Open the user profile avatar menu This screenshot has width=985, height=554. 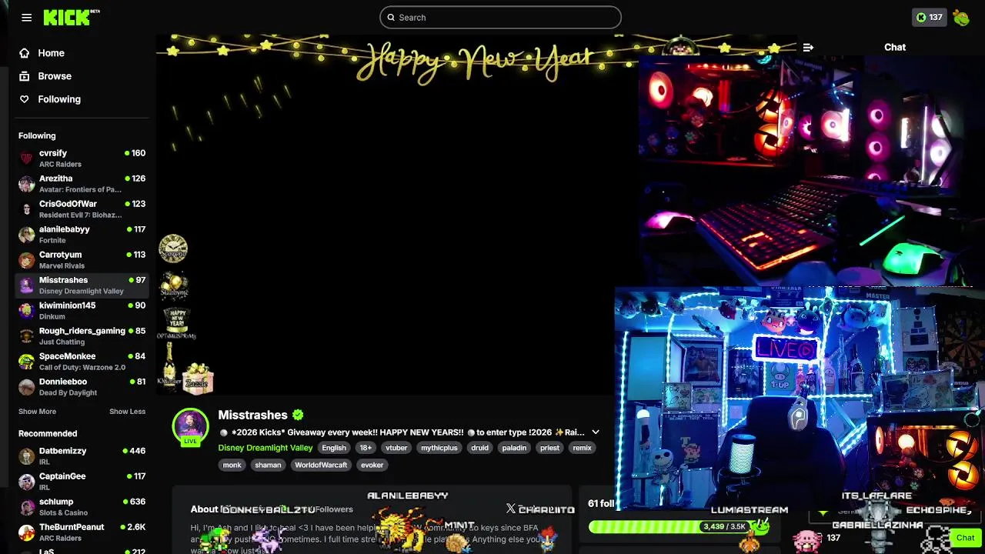(961, 17)
